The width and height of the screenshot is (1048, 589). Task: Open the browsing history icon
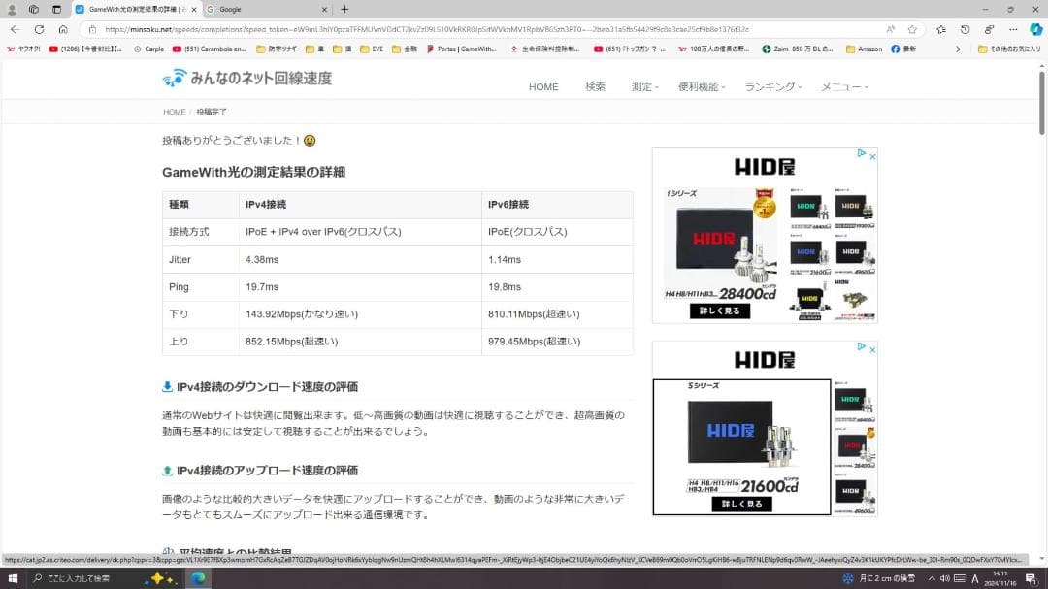point(965,29)
